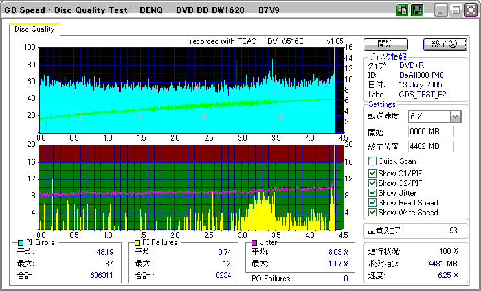This screenshot has width=481, height=291.
Task: Maximize the CD Speed window
Action: [x=456, y=10]
